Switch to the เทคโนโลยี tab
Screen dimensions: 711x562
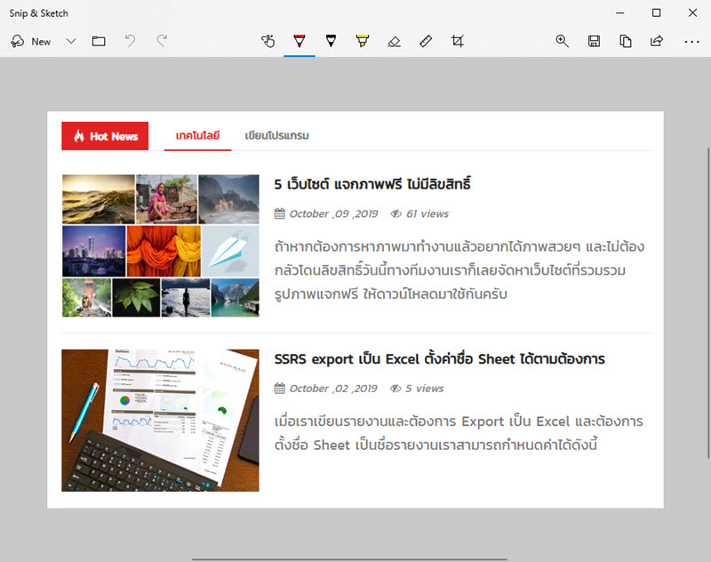[x=197, y=136]
